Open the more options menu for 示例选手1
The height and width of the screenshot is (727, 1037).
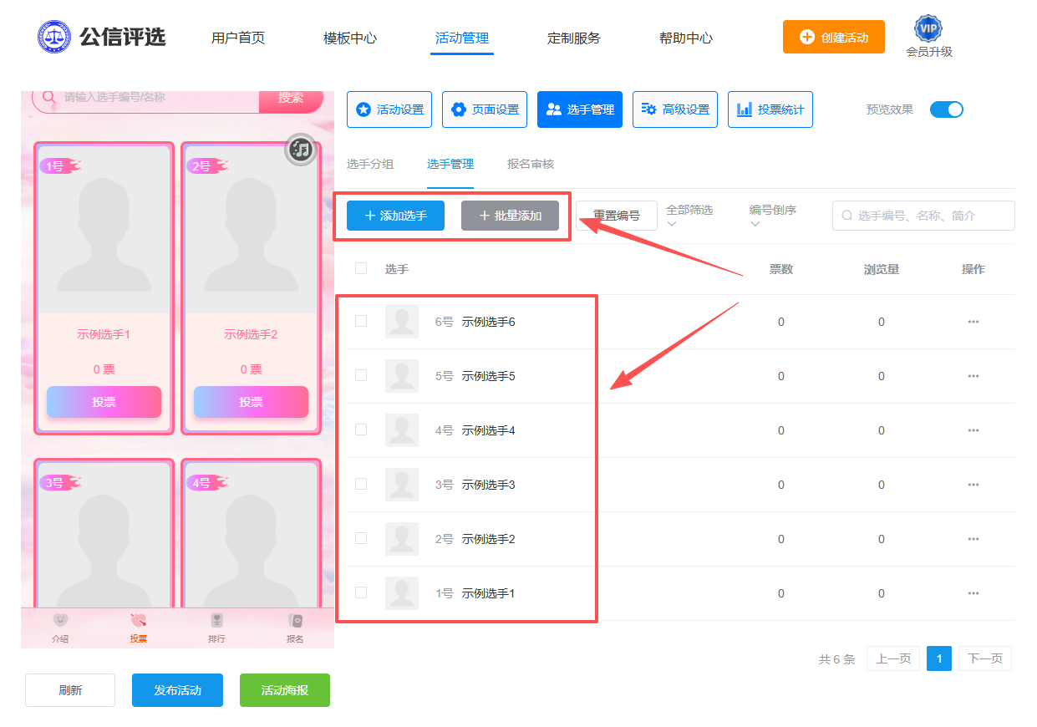tap(973, 593)
